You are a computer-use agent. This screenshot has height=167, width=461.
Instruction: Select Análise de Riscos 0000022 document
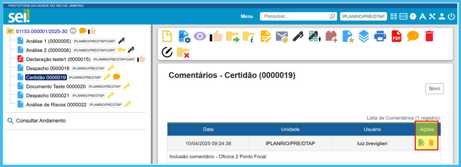tap(56, 105)
